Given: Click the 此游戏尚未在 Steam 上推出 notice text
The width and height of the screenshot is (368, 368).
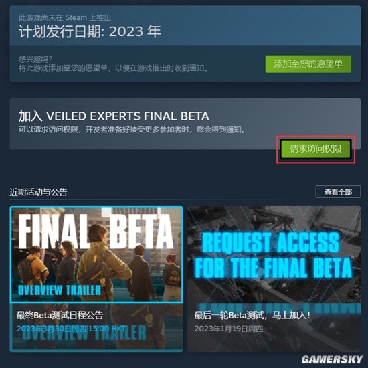Looking at the screenshot, I should (x=65, y=17).
